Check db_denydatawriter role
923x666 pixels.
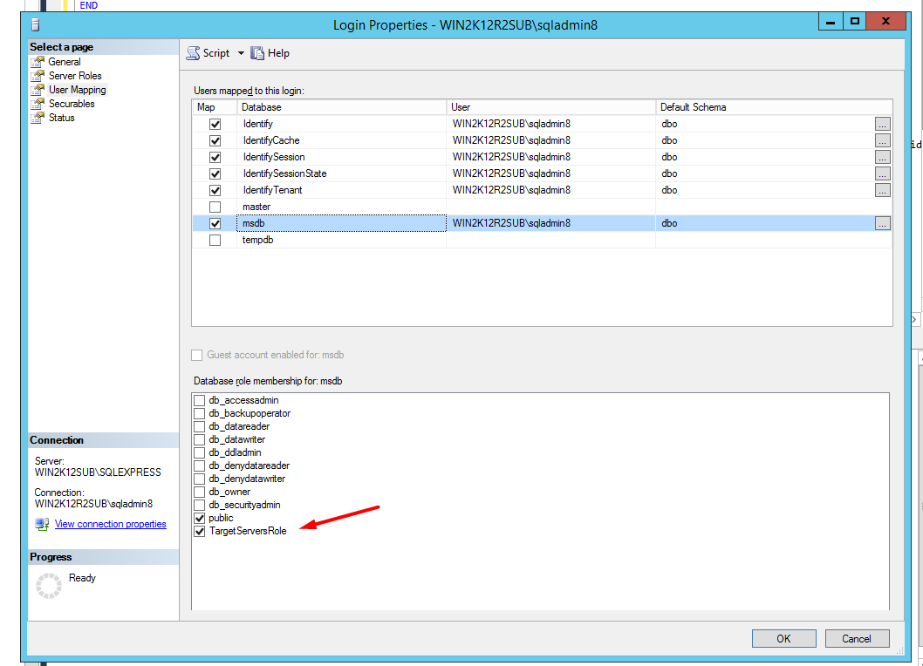[x=200, y=479]
